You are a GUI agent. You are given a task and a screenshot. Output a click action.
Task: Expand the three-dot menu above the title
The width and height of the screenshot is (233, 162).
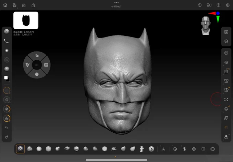click(x=116, y=2)
